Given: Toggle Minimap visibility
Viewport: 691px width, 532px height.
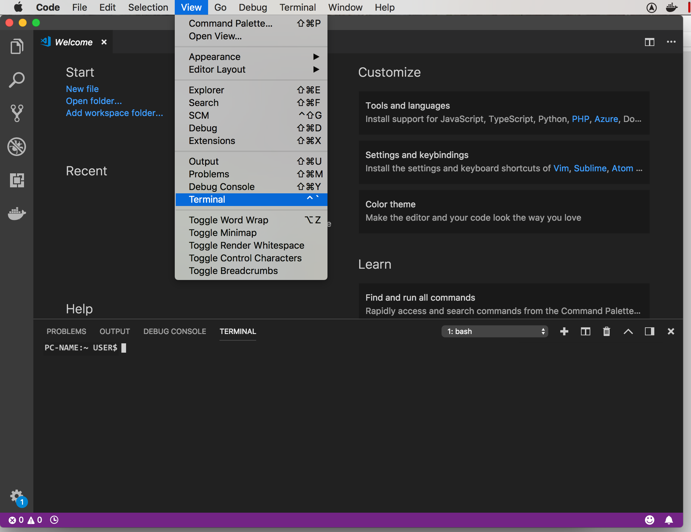Looking at the screenshot, I should pos(222,233).
